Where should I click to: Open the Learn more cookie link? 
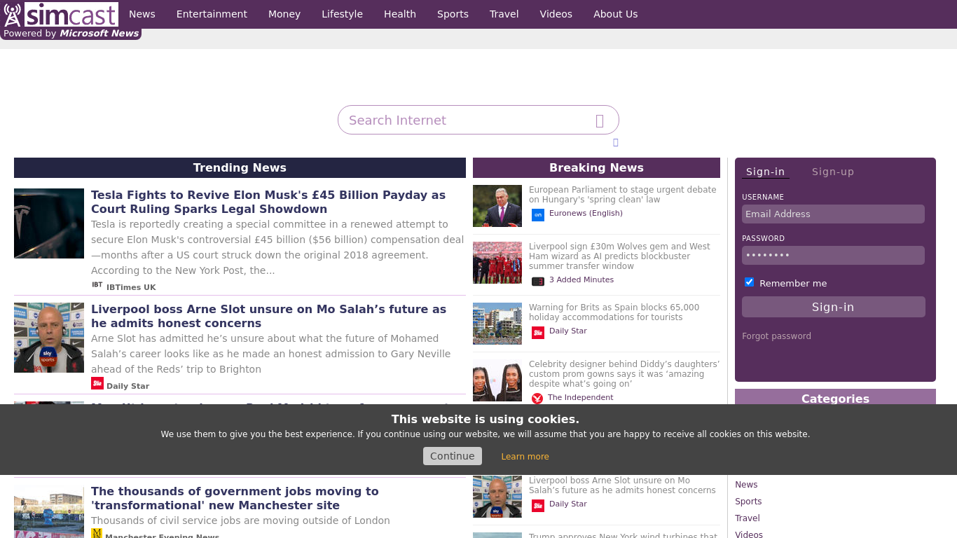[525, 457]
